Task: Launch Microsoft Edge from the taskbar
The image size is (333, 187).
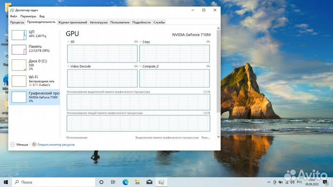Action: pyautogui.click(x=125, y=182)
